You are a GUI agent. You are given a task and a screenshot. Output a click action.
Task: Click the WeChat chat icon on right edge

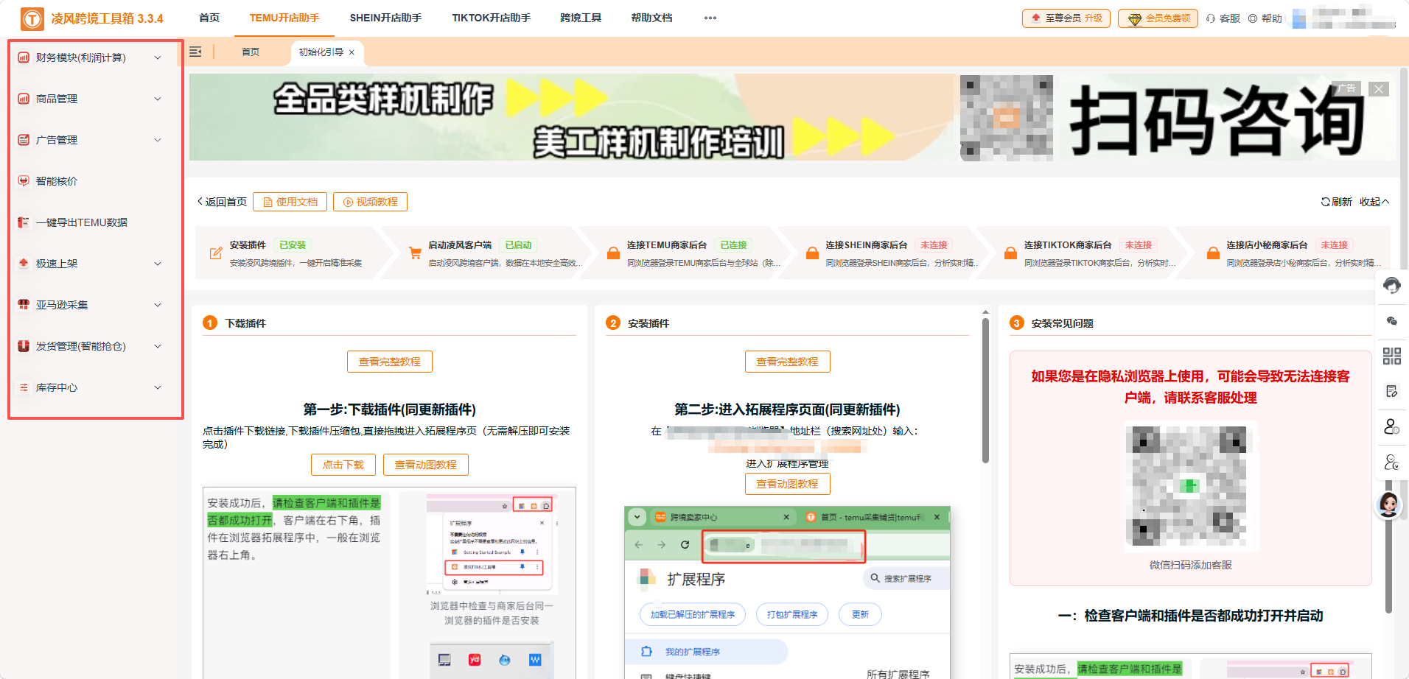pos(1392,320)
